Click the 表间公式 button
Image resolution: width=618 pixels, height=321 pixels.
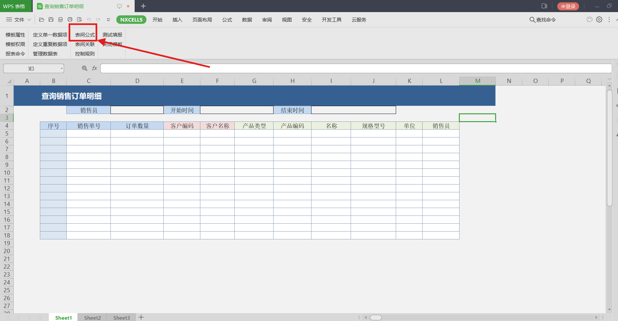pos(85,35)
